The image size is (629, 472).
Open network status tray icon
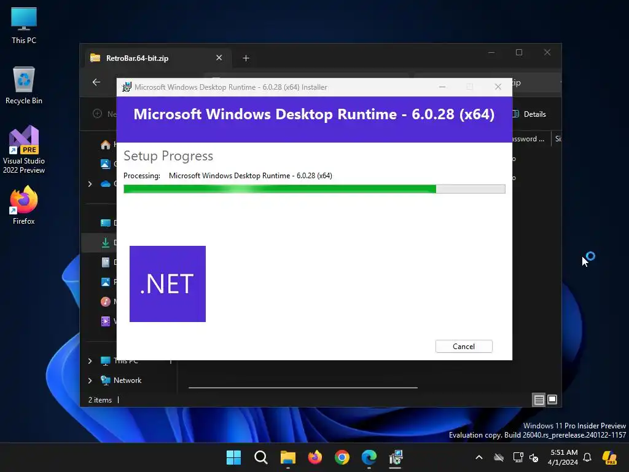518,457
